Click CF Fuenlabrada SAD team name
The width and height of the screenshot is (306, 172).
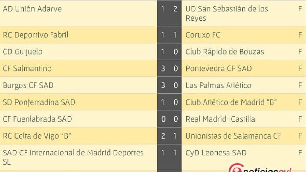coord(37,119)
